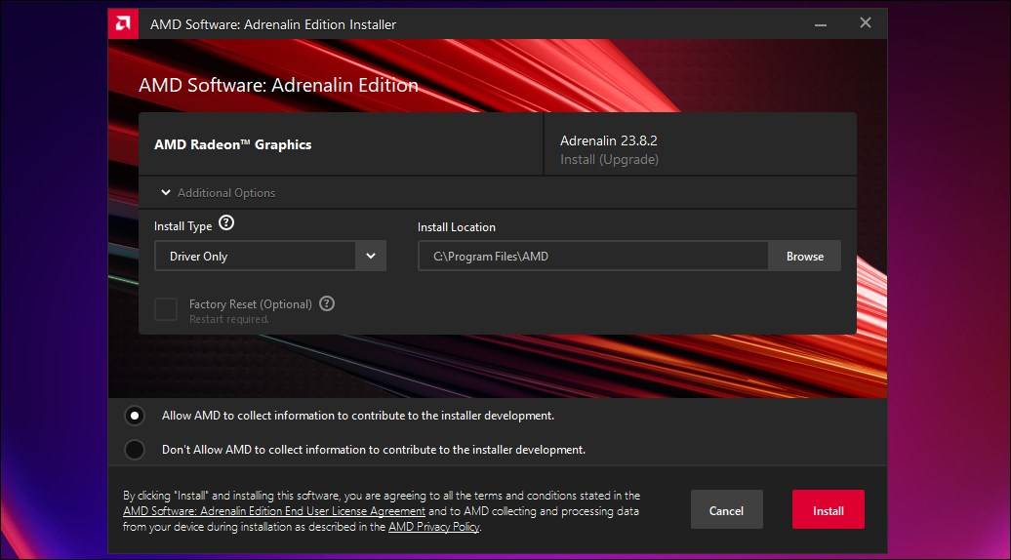This screenshot has width=1011, height=560.
Task: Click the Adrenalin 23.8.2 Install (Upgrade) panel
Action: 701,143
